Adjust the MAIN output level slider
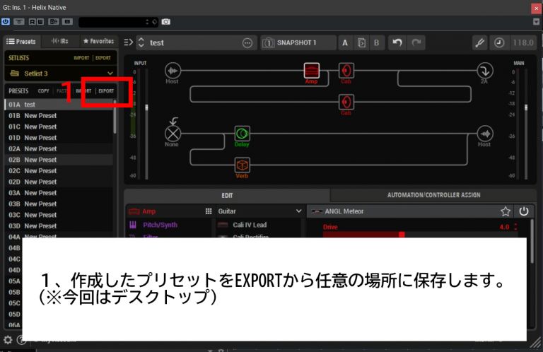Image resolution: width=543 pixels, height=352 pixels. pos(526,107)
